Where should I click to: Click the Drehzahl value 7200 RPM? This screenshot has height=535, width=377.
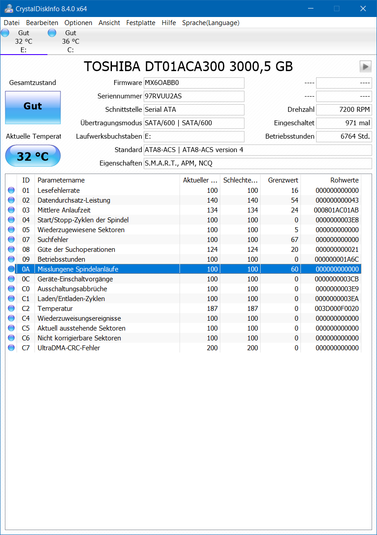344,110
